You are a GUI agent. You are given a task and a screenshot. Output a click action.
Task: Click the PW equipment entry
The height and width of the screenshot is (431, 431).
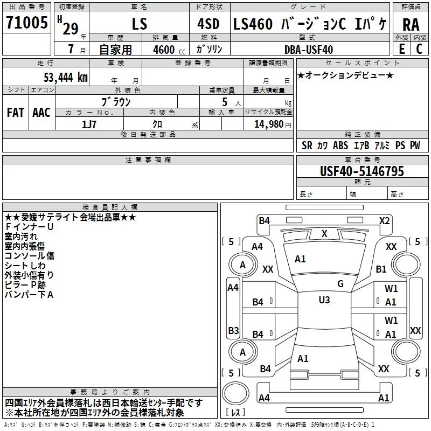tap(415, 145)
